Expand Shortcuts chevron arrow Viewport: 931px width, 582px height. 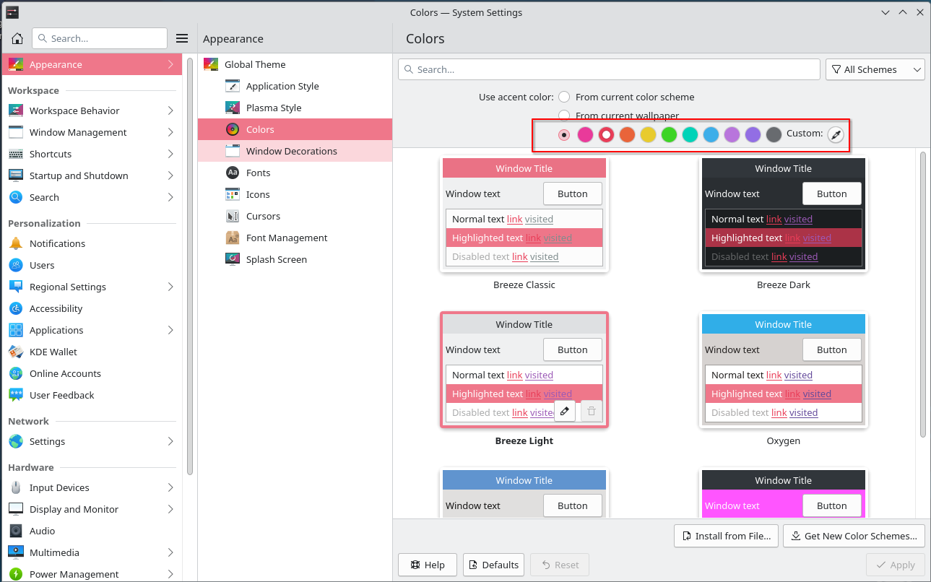pyautogui.click(x=170, y=154)
